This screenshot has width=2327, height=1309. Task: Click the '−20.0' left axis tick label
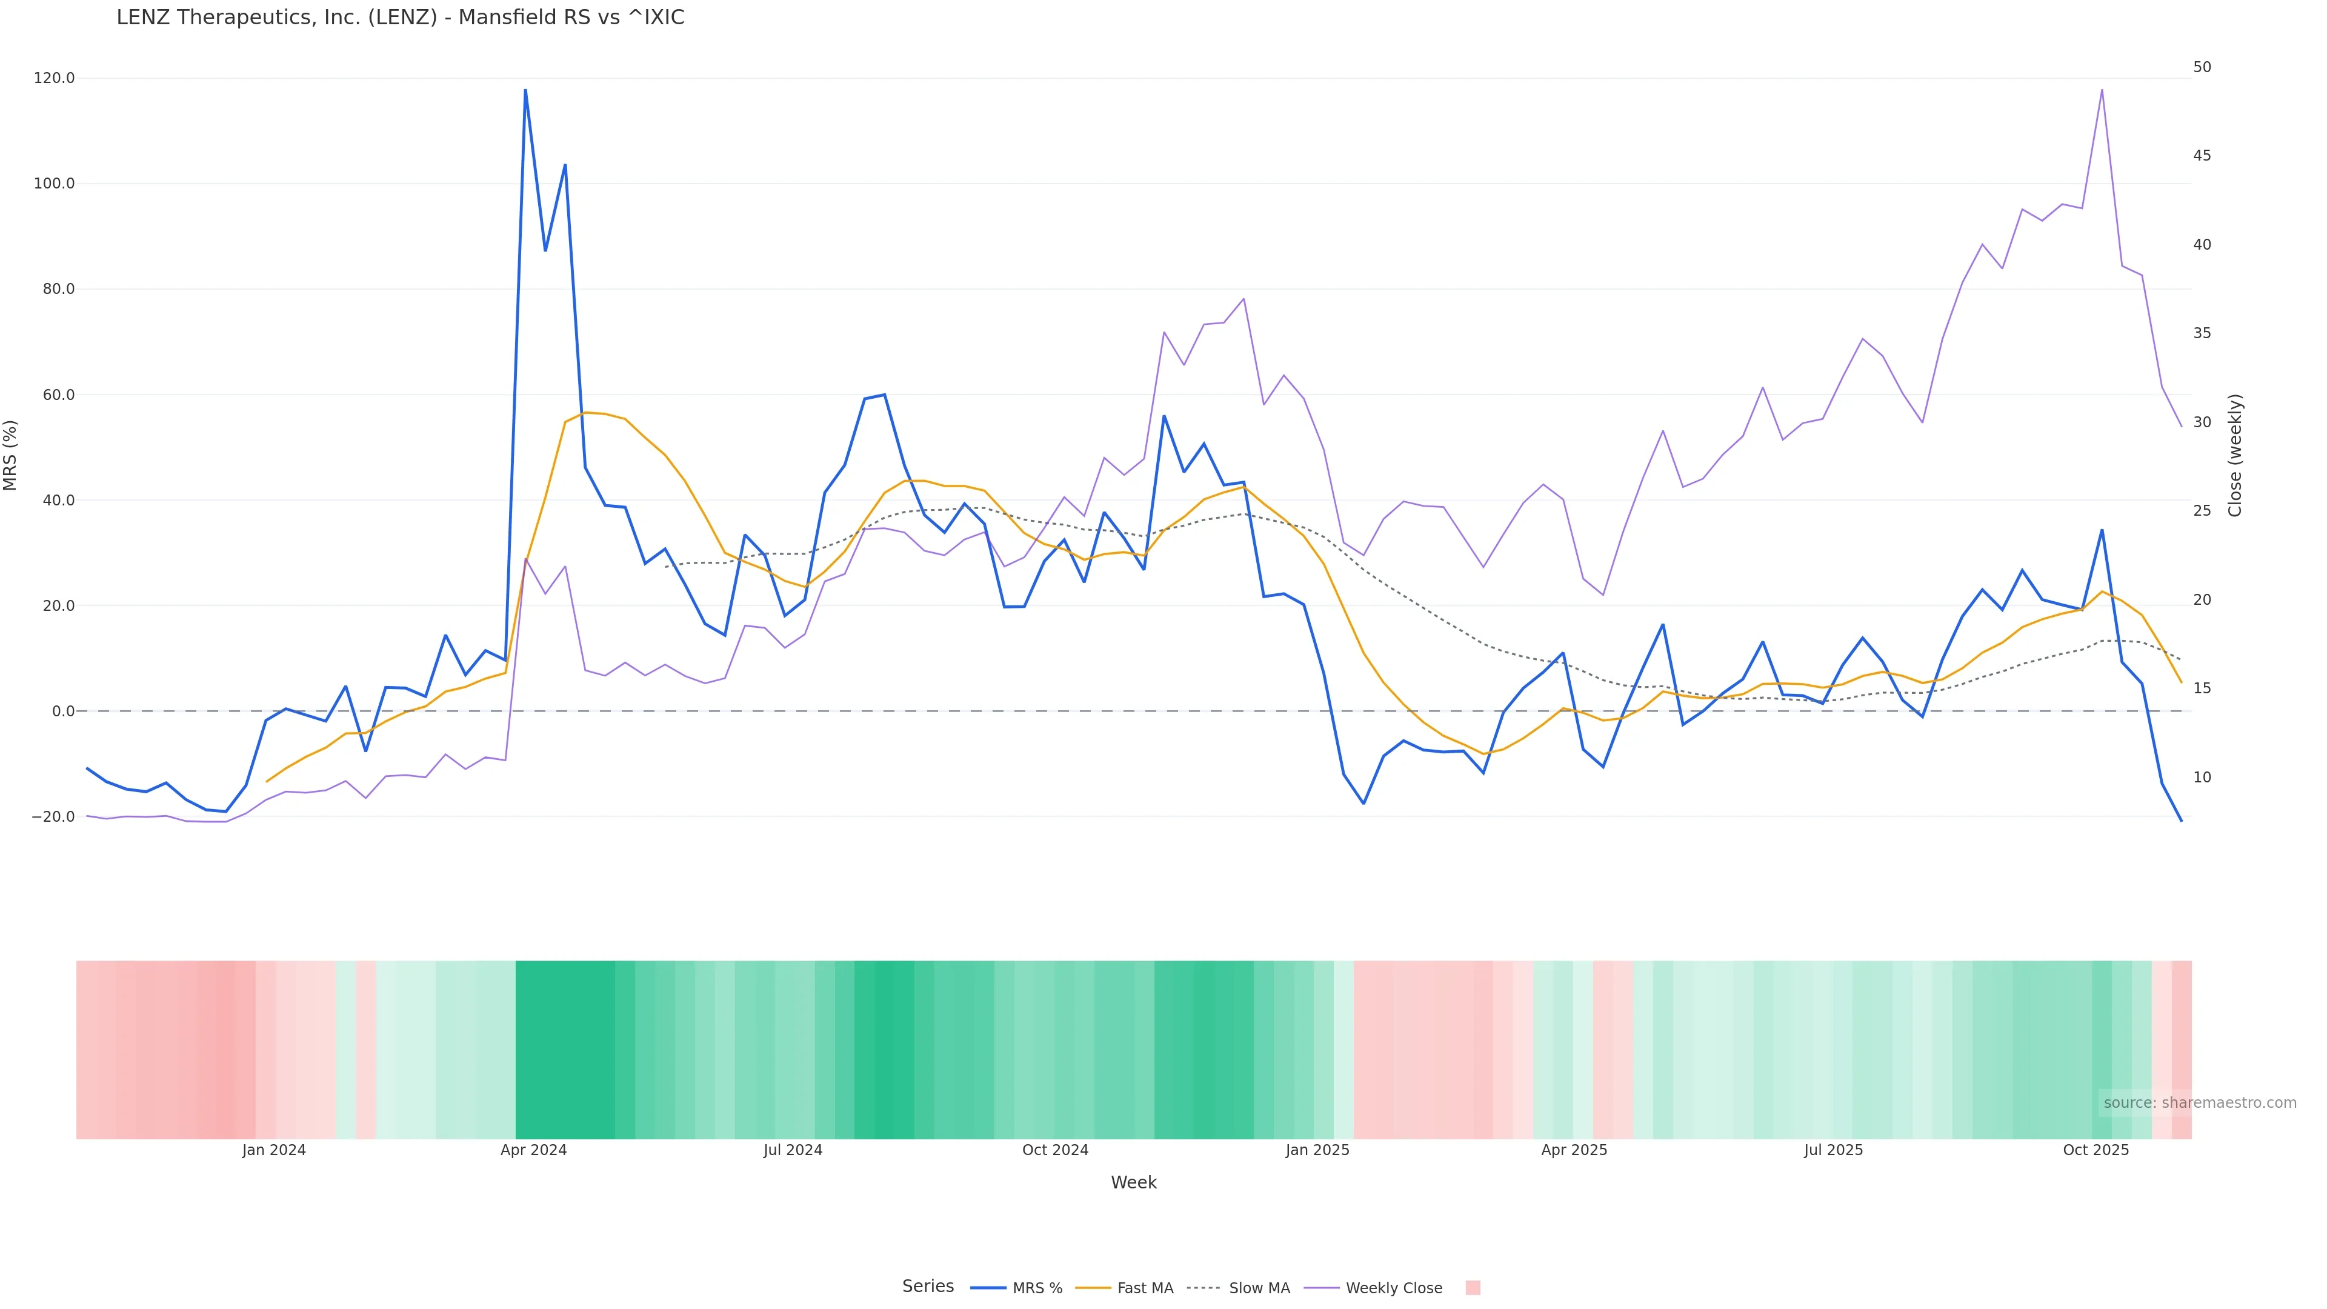[52, 817]
